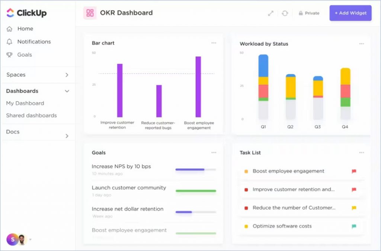The image size is (381, 251).
Task: Click the OKR Dashboard grid icon
Action: tap(90, 13)
